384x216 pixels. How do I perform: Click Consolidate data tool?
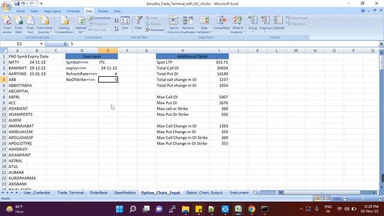click(x=221, y=23)
